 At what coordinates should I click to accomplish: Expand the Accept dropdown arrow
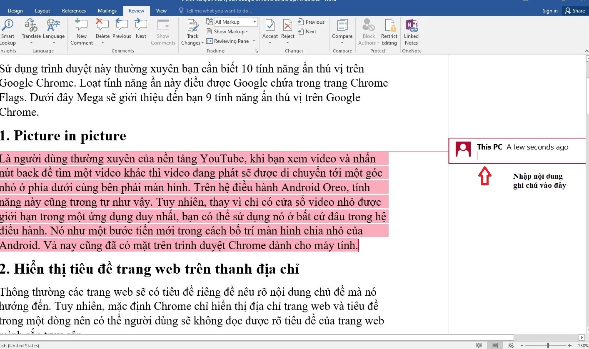tap(270, 43)
